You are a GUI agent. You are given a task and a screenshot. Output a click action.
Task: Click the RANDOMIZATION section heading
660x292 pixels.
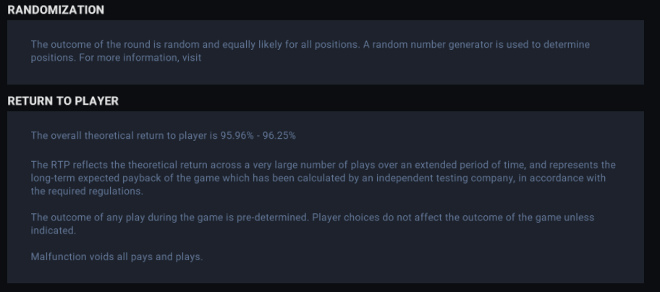pyautogui.click(x=56, y=10)
